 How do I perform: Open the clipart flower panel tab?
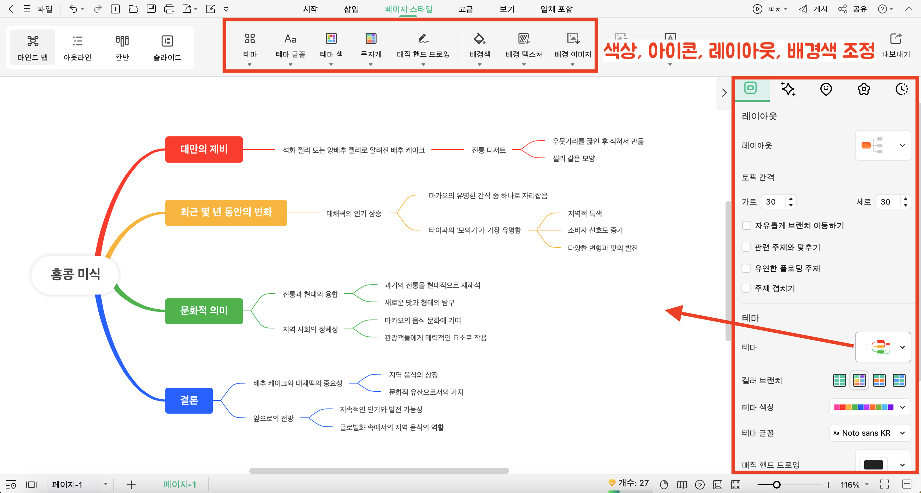(x=864, y=89)
